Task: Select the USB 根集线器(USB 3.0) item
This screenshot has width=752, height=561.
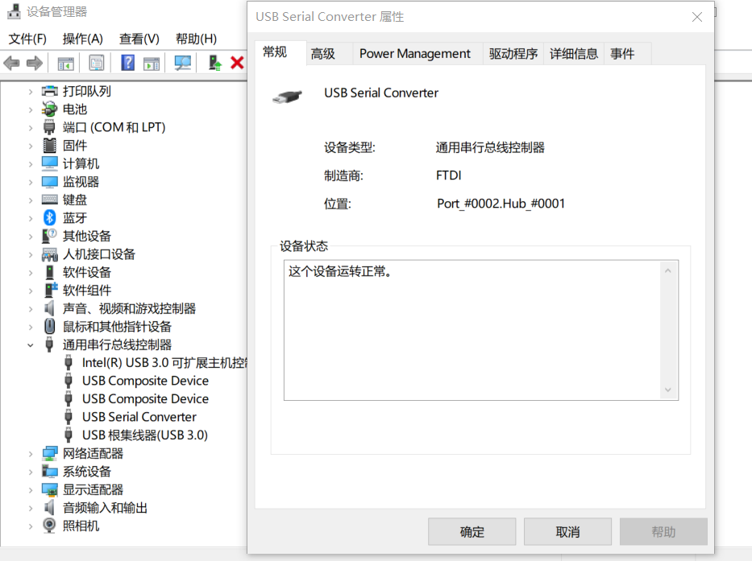Action: (x=145, y=435)
